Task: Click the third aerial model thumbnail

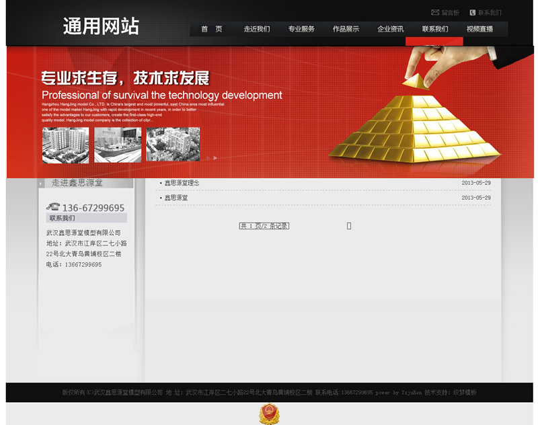Action: click(173, 145)
